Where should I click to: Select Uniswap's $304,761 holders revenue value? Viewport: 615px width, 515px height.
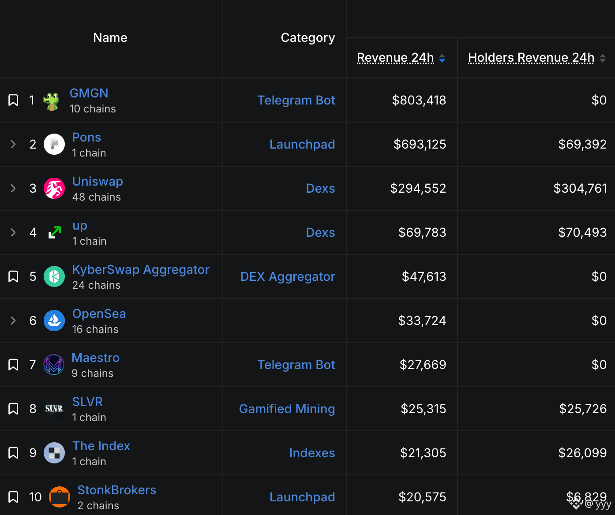tap(581, 188)
